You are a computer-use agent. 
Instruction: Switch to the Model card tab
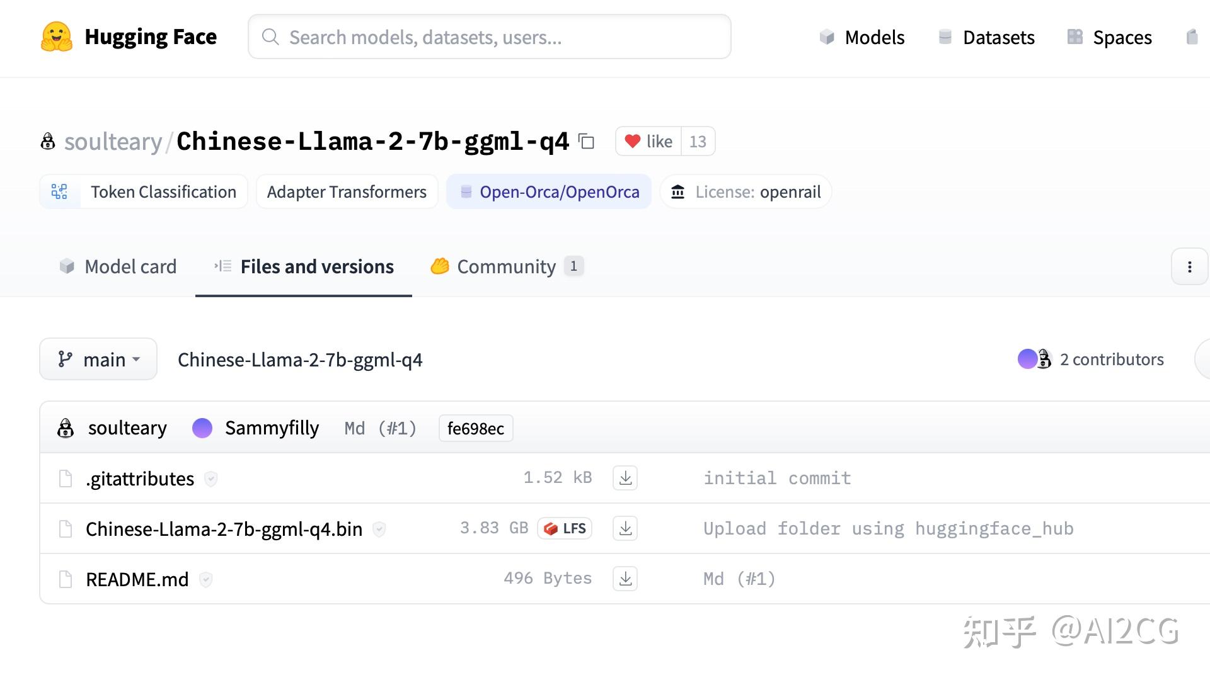coord(118,267)
